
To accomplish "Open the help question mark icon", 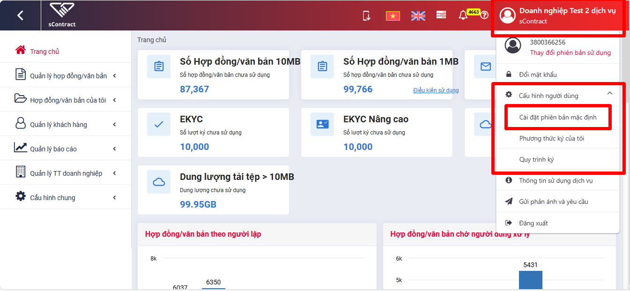I will point(484,15).
